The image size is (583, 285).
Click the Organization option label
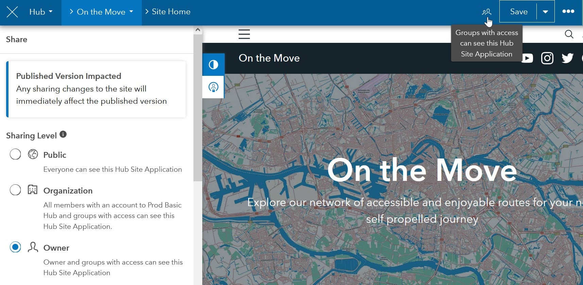(68, 191)
